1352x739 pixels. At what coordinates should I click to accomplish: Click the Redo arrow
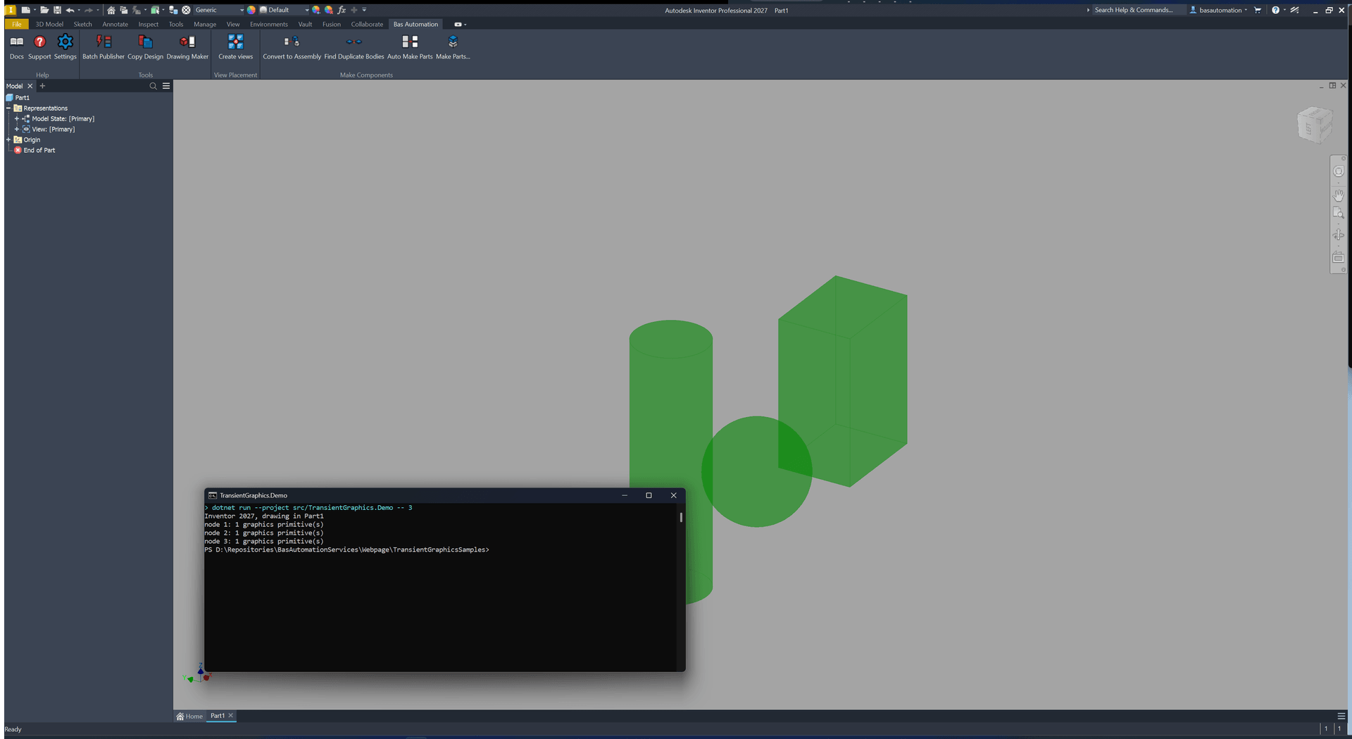point(88,10)
